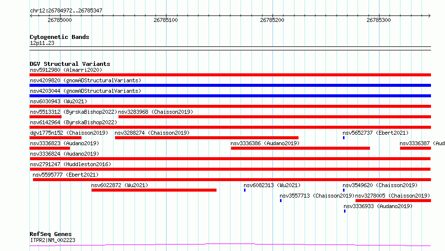This screenshot has width=445, height=251.
Task: Click the red bar under nsv6022872
Action: tap(154, 190)
